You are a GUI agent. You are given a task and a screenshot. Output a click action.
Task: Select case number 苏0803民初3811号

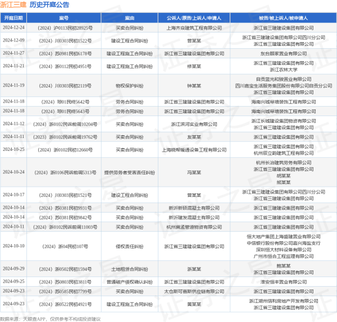(x=65, y=282)
